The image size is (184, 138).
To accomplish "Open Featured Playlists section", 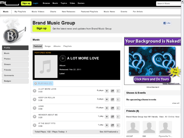I will click(89, 12).
